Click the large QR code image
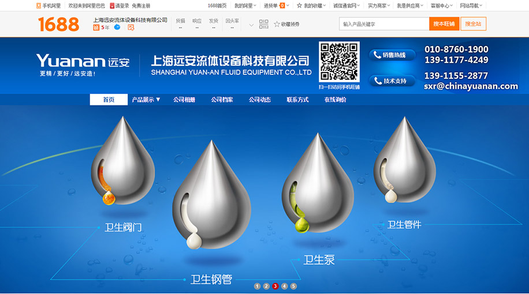529x294 pixels. point(339,62)
